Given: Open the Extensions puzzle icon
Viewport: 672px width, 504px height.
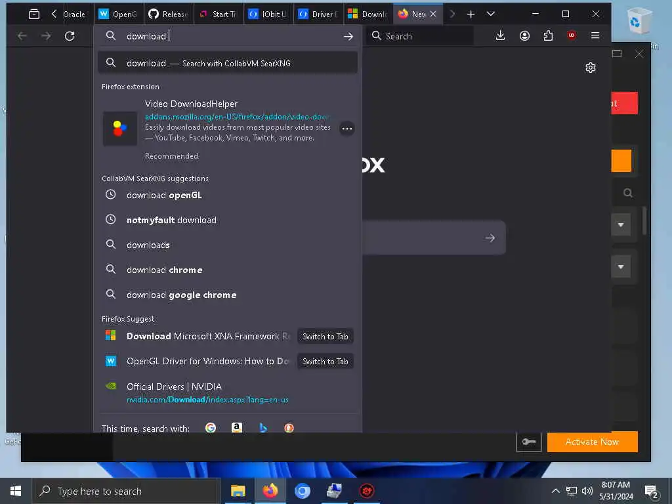Looking at the screenshot, I should click(548, 35).
